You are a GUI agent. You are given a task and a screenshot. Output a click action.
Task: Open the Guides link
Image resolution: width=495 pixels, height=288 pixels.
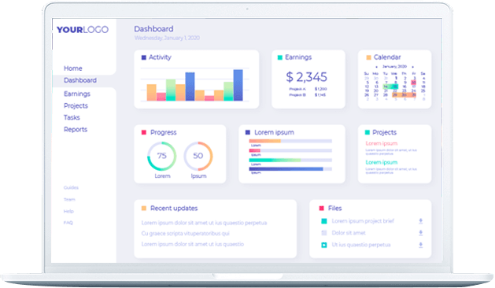(71, 187)
